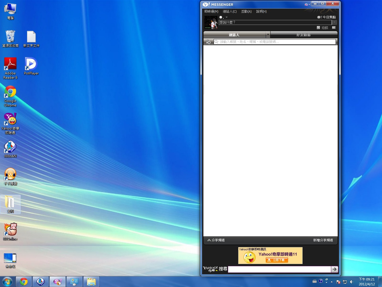Image resolution: width=382 pixels, height=287 pixels.
Task: Click the magnifier icon in contact search
Action: pyautogui.click(x=216, y=42)
